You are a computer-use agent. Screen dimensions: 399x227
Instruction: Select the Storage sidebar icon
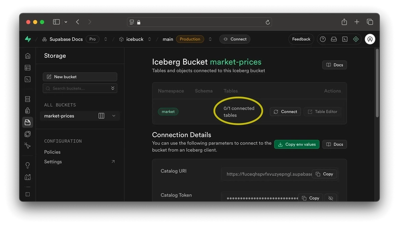28,122
